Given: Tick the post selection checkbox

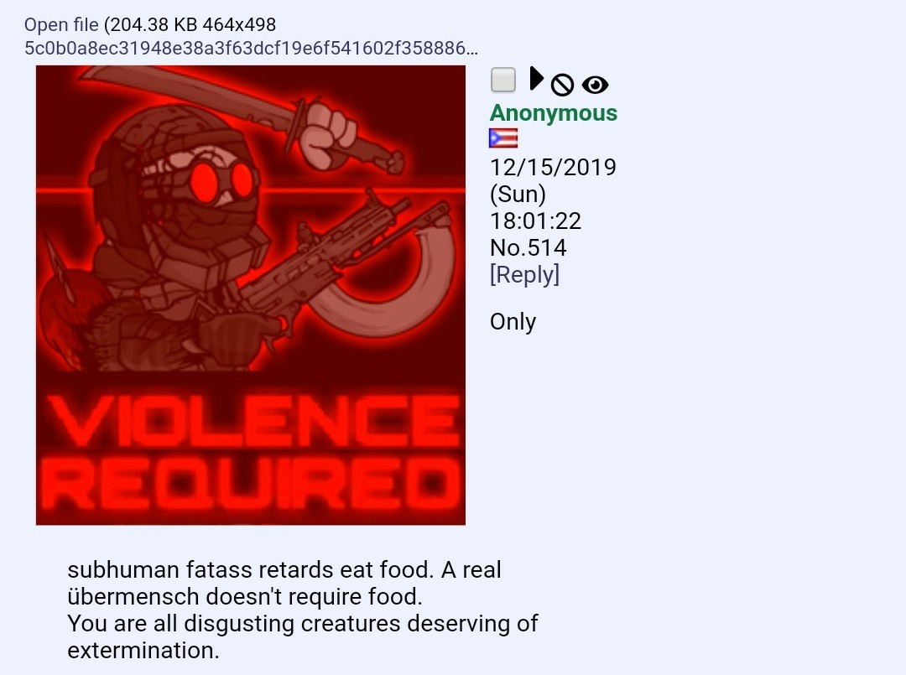Looking at the screenshot, I should coord(502,80).
